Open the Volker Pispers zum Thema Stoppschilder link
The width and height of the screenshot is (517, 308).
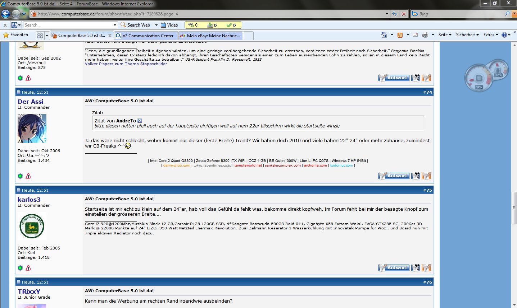pyautogui.click(x=126, y=64)
